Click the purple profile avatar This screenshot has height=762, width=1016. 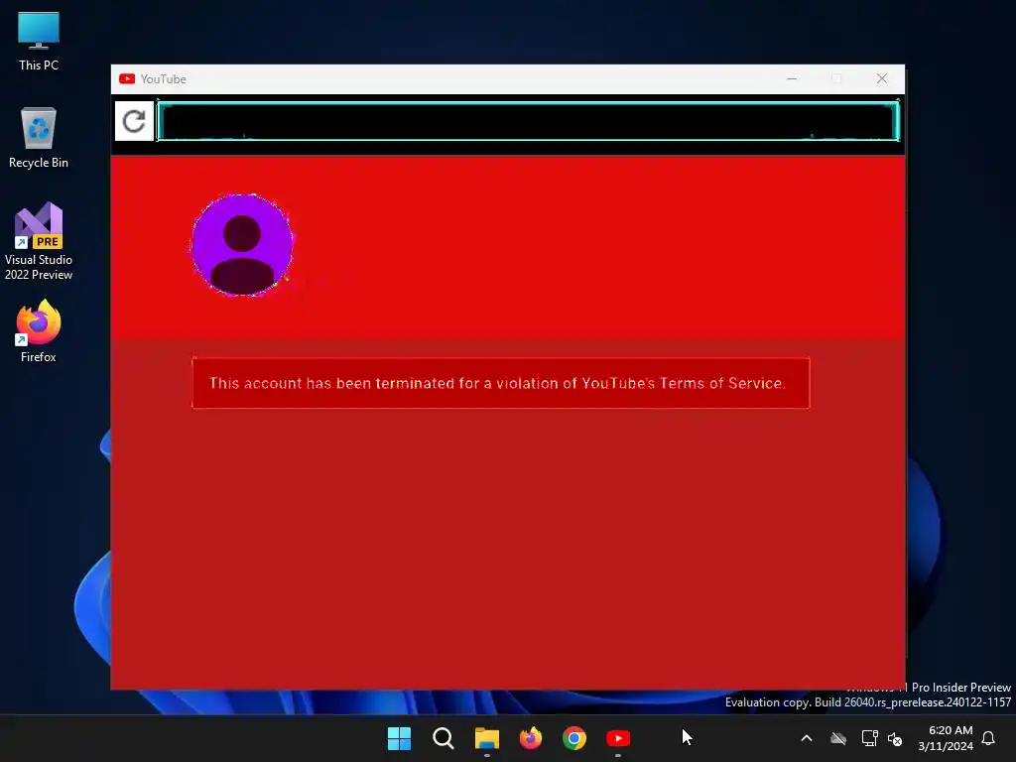pos(242,245)
